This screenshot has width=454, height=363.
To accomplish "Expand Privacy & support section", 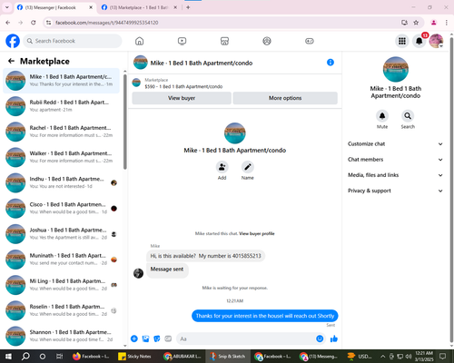I will pos(395,191).
